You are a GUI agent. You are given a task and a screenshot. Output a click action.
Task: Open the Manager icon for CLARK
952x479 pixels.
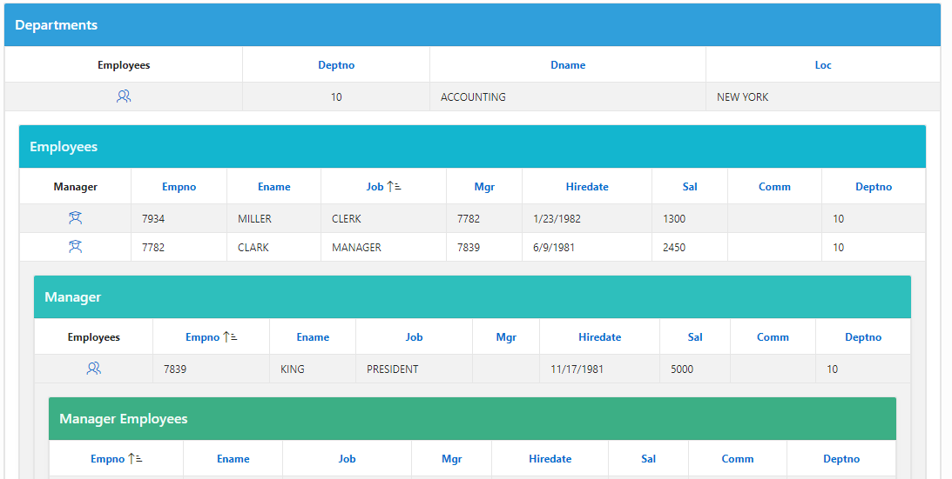(x=75, y=247)
